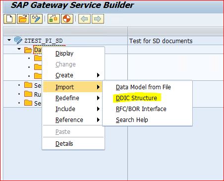Click the Create Project new-document icon
Screen dimensions: 224x181
coord(9,19)
